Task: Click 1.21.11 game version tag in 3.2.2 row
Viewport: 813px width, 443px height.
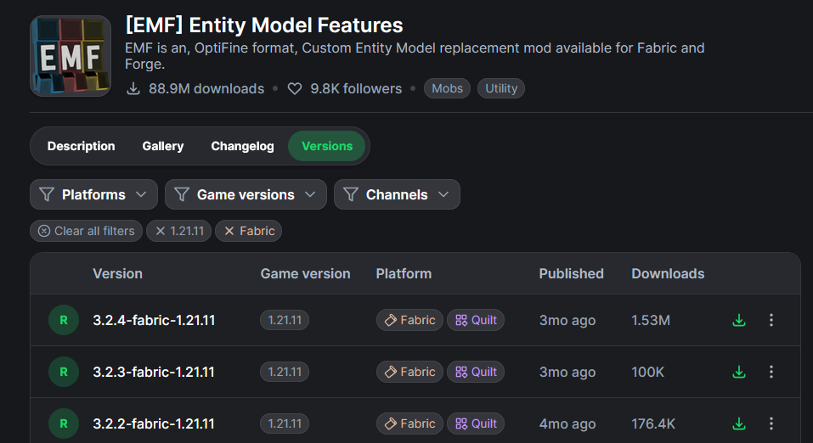Action: tap(285, 423)
